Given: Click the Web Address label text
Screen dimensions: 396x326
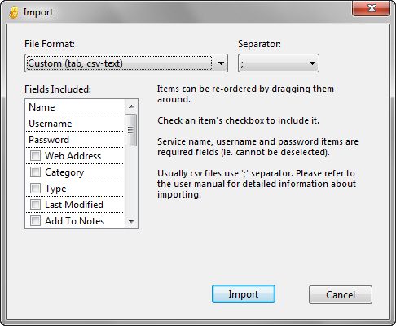Looking at the screenshot, I should [x=73, y=156].
